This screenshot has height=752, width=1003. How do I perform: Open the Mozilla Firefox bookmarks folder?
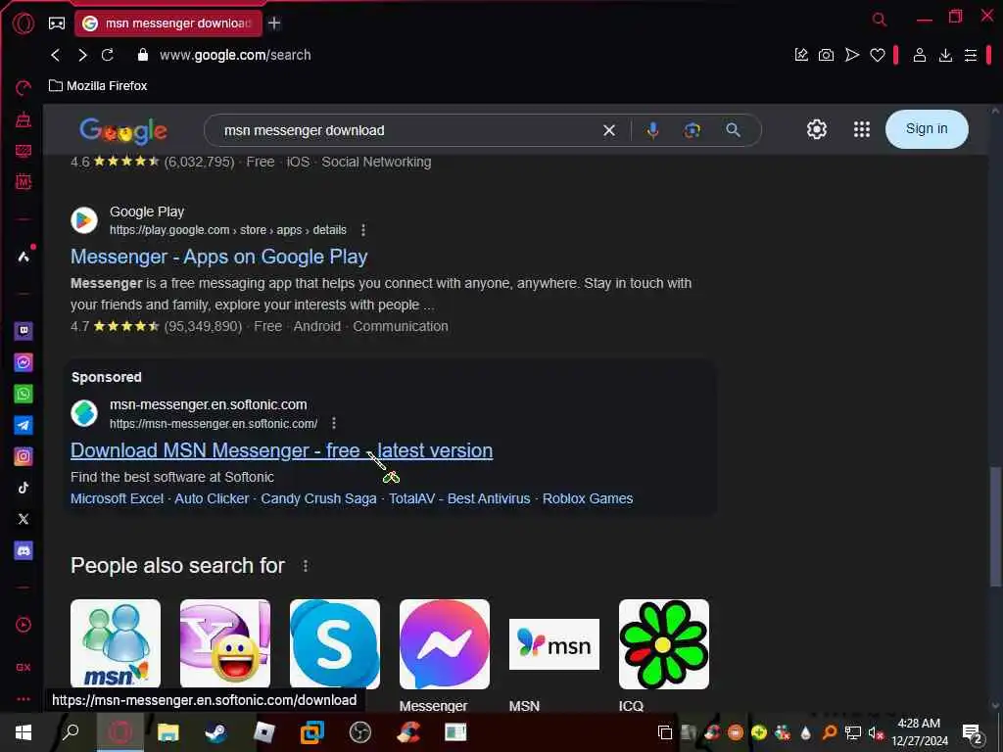pyautogui.click(x=98, y=86)
